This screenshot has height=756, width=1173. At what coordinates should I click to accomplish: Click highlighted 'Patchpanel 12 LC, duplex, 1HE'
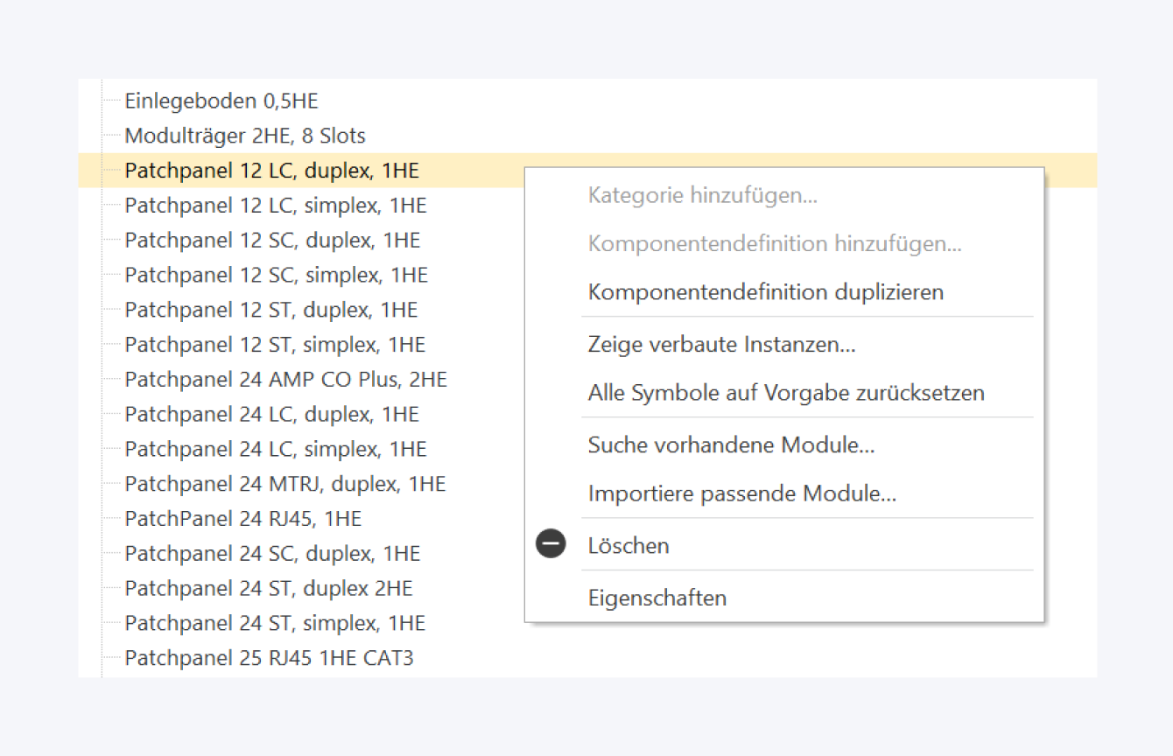(271, 171)
